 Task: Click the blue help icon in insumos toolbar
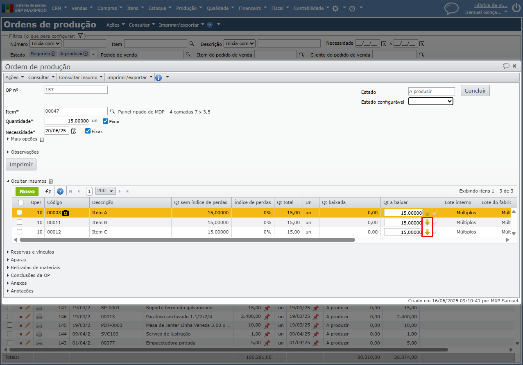tap(60, 191)
